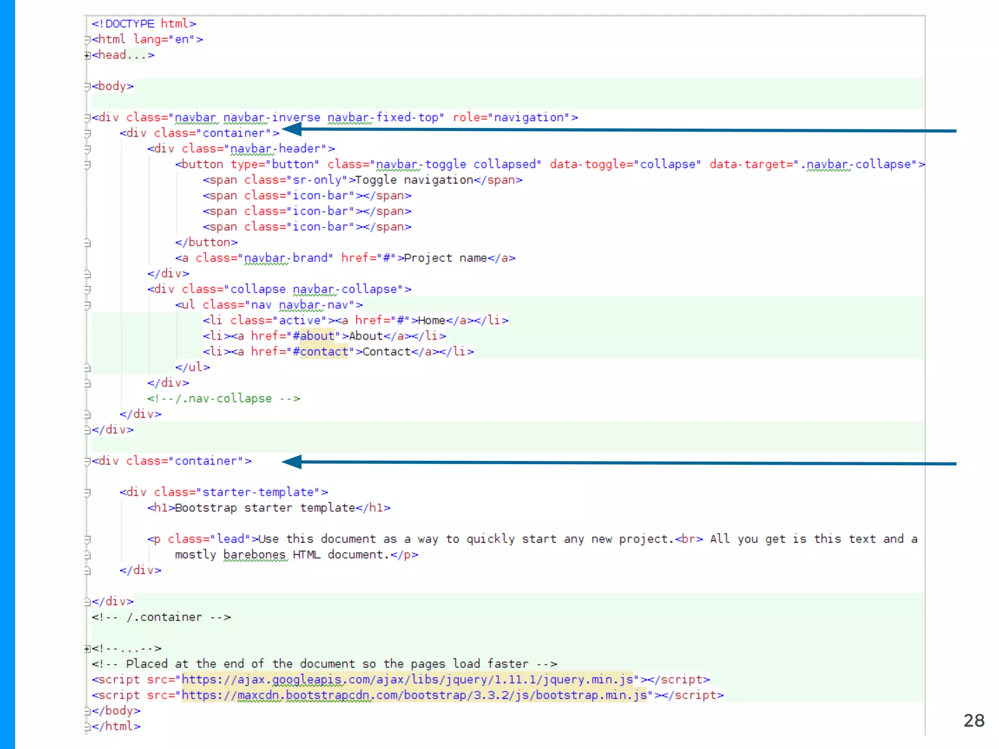Click the highlighted #about href value
The height and width of the screenshot is (749, 999).
point(317,336)
